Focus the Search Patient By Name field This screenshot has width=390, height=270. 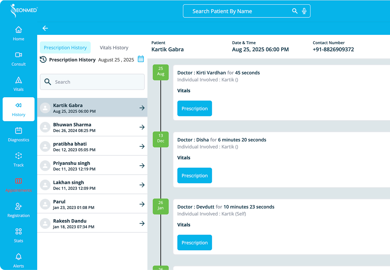tap(246, 11)
